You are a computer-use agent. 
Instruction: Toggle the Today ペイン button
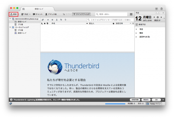point(154,104)
